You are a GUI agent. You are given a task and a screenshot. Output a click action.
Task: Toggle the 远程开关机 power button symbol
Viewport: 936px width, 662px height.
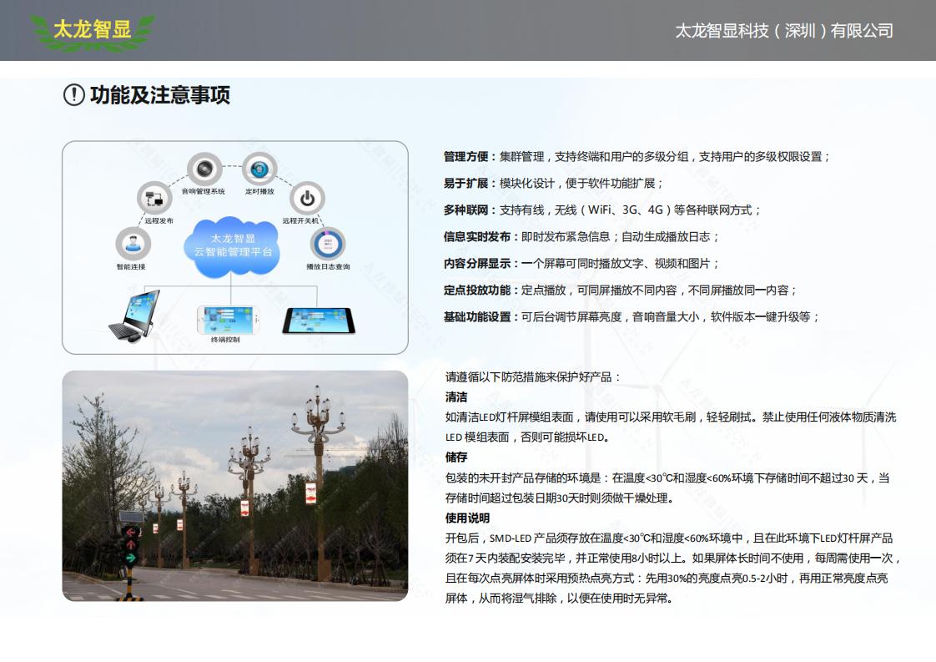(309, 200)
